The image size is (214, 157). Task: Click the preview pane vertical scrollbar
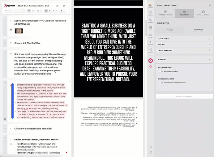[x=146, y=28]
